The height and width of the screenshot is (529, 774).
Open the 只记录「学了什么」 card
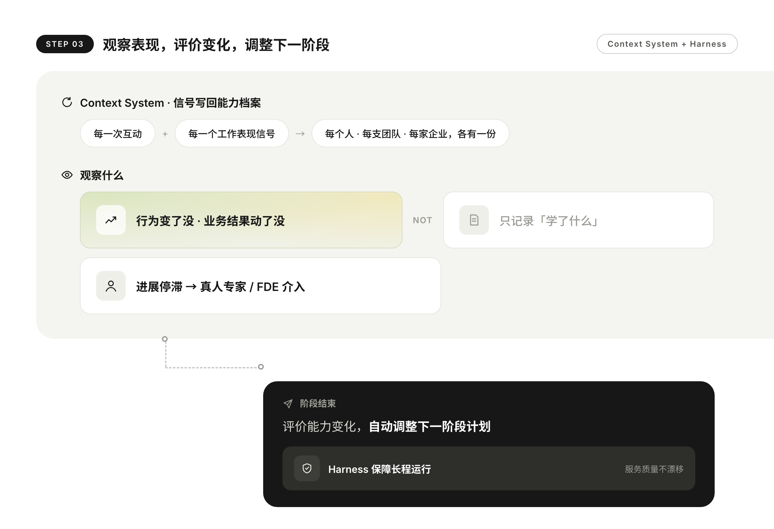pos(578,220)
